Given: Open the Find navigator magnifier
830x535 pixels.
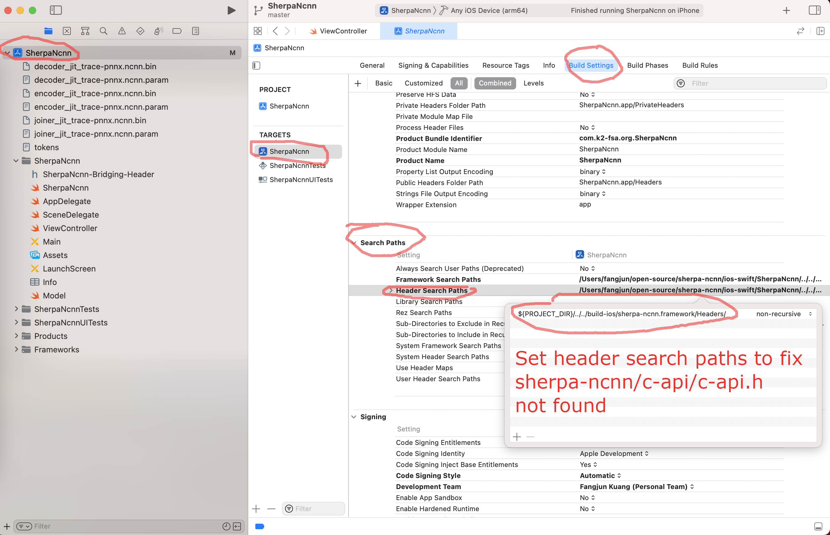Looking at the screenshot, I should coord(104,31).
